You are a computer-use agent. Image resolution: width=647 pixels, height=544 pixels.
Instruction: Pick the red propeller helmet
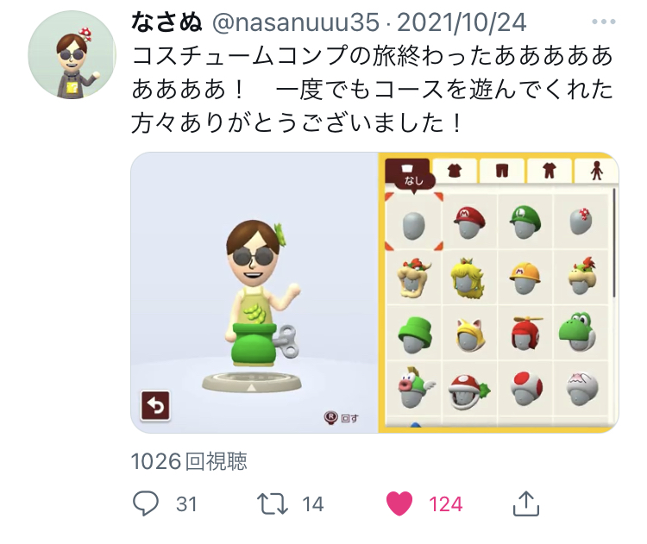coord(525,333)
